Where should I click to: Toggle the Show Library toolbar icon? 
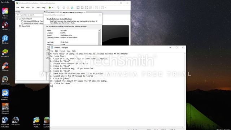[x=78, y=8]
